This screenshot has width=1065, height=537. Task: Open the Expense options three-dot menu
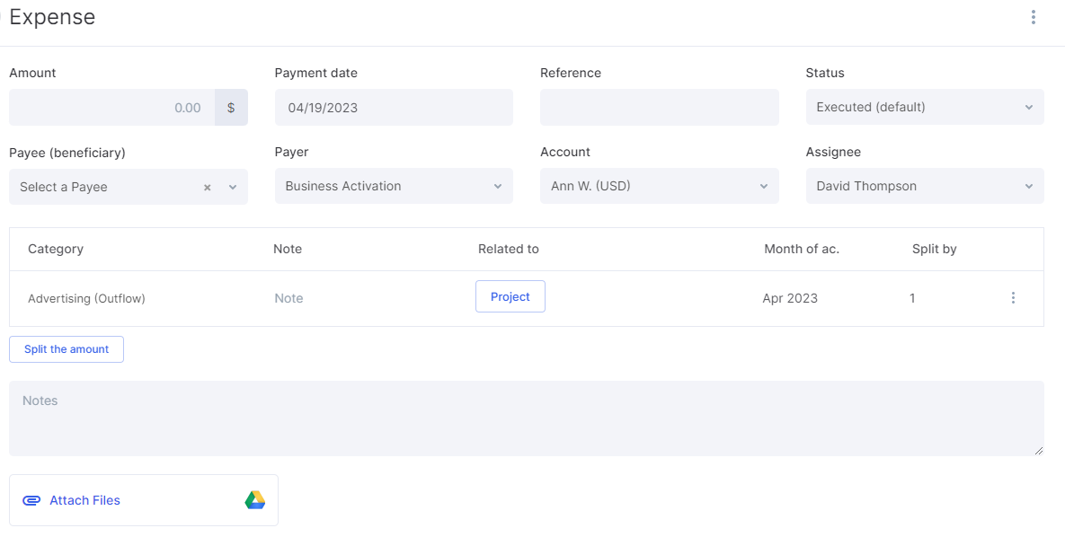click(x=1034, y=17)
